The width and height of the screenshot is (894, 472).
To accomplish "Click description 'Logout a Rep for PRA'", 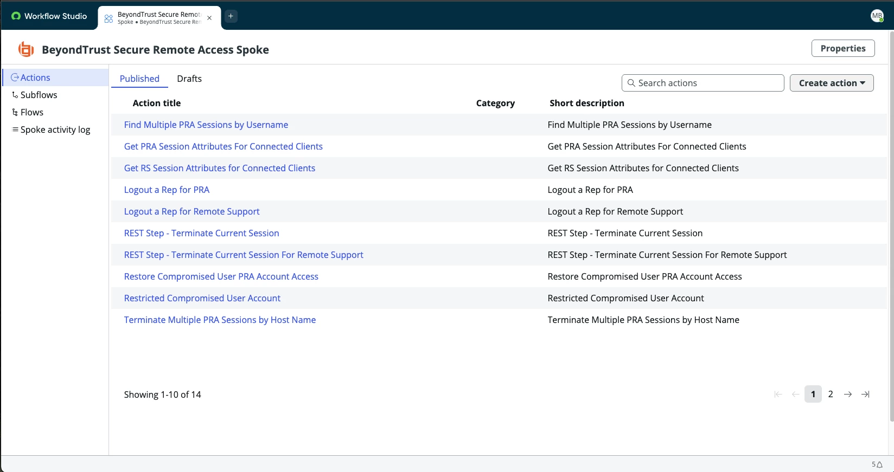I will coord(590,190).
